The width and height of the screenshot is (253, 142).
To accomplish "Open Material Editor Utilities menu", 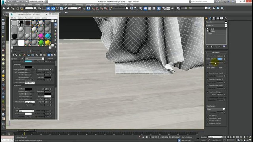I will point(45,18).
